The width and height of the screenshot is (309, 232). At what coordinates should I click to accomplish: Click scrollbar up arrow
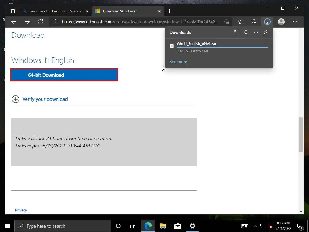tap(301, 31)
